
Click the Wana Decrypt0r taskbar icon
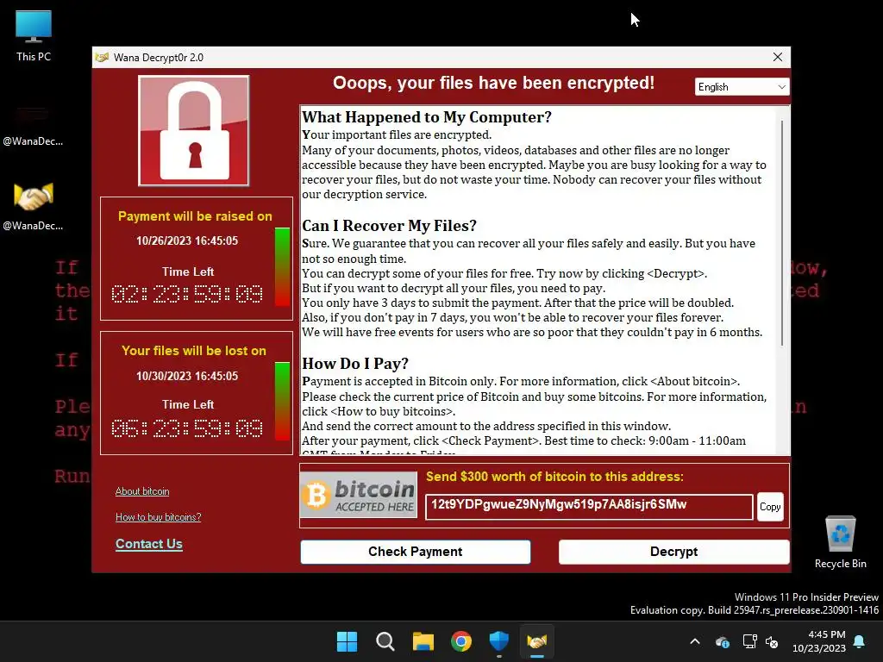(x=536, y=641)
